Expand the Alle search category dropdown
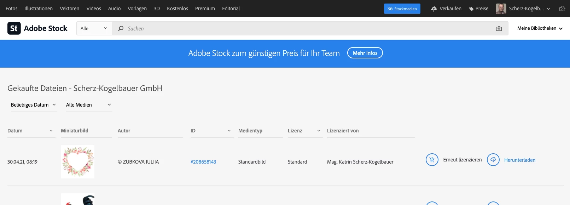This screenshot has height=205, width=570. [x=94, y=28]
